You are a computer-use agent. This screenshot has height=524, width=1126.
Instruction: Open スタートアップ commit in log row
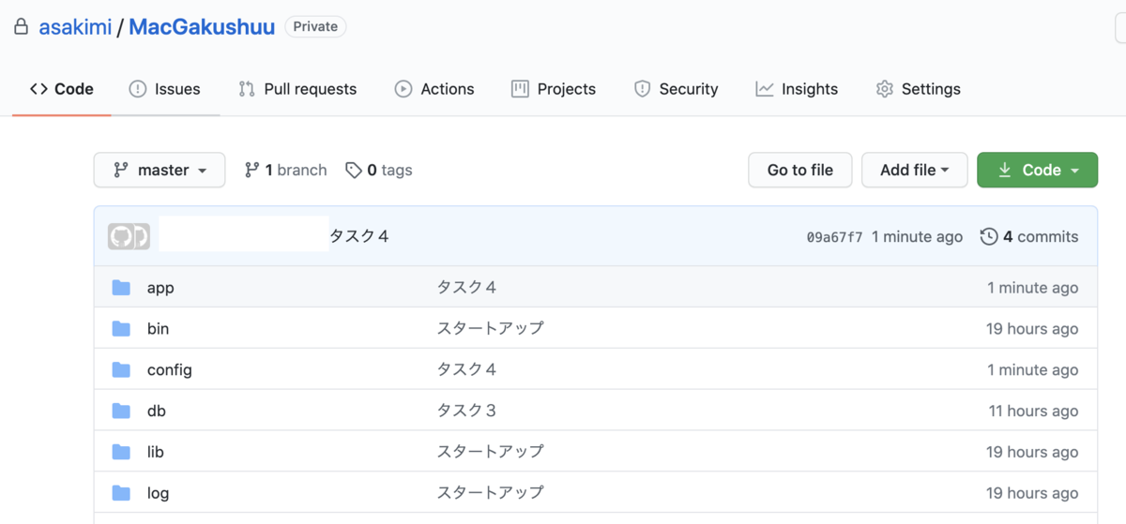(x=490, y=493)
